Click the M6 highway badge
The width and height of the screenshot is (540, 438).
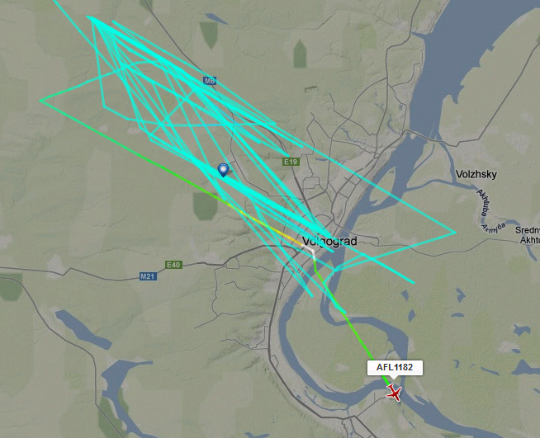click(x=210, y=81)
